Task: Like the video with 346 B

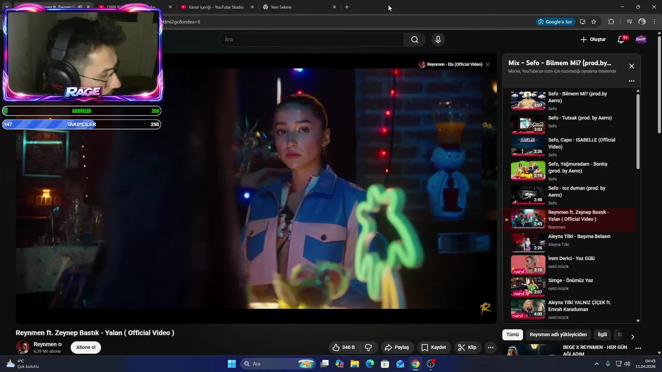Action: 344,348
